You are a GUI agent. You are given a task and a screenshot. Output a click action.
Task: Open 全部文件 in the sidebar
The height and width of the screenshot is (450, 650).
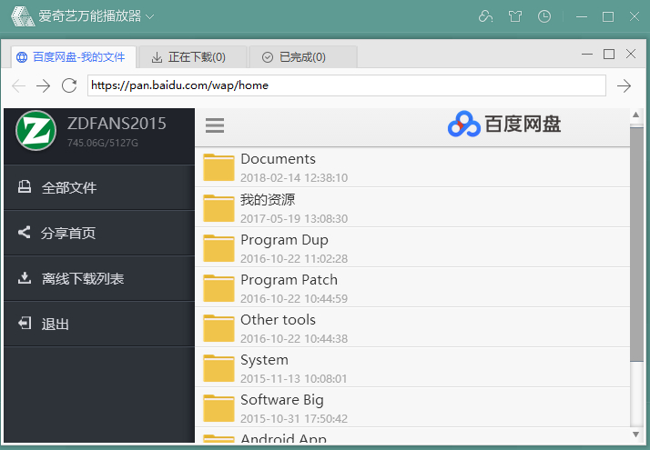[x=69, y=188]
